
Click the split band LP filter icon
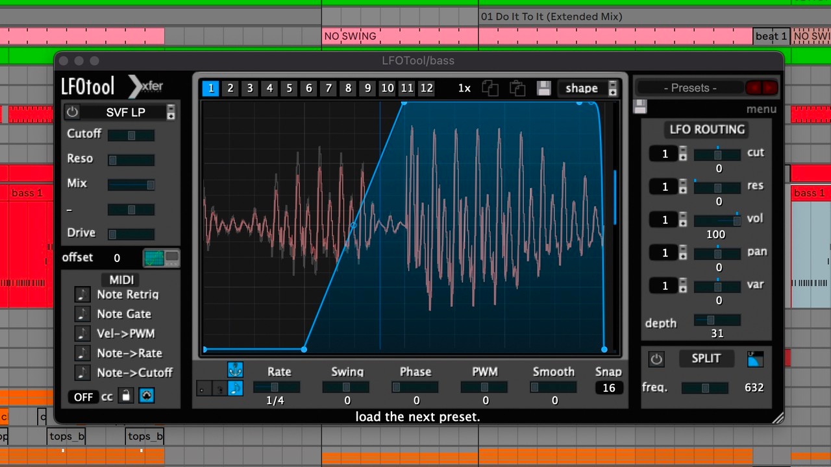click(755, 358)
